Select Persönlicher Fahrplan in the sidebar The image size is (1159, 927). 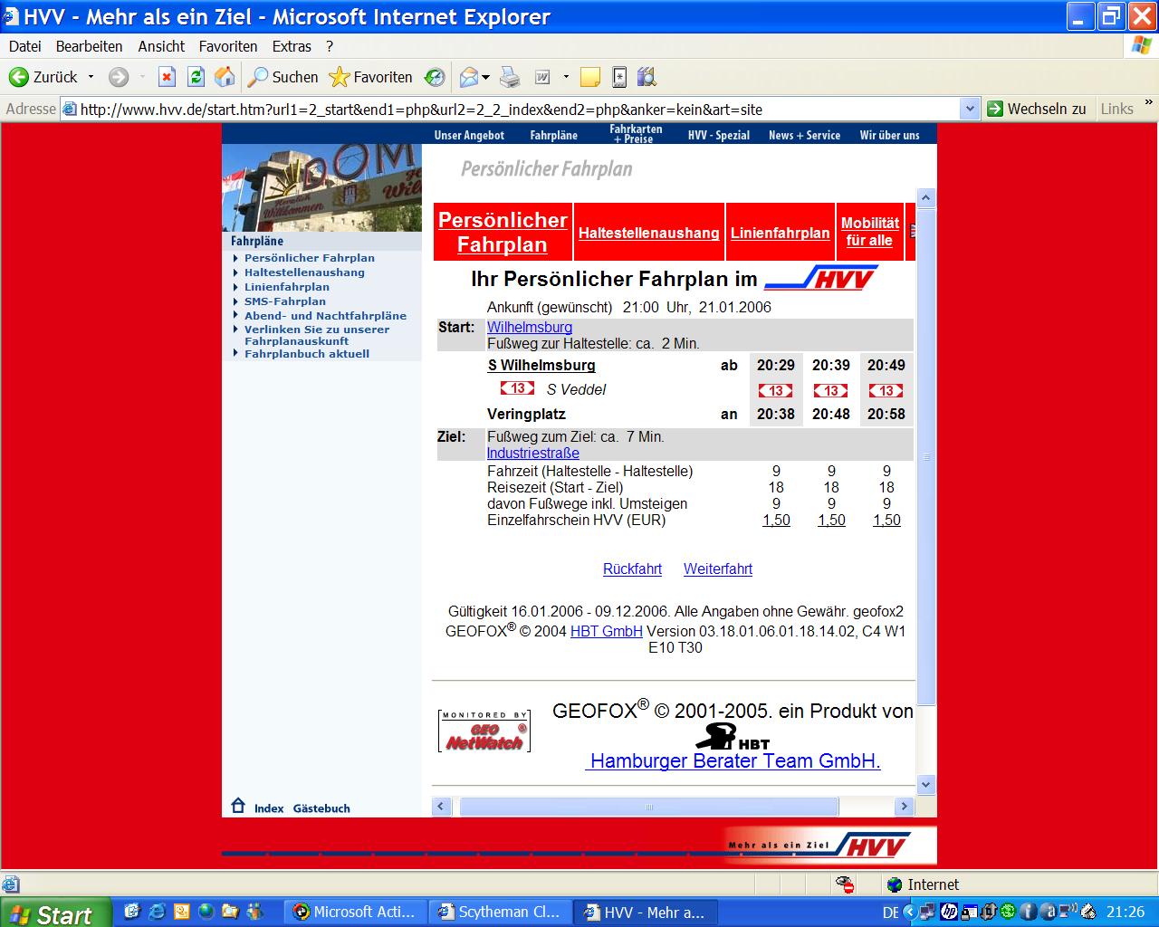coord(309,258)
